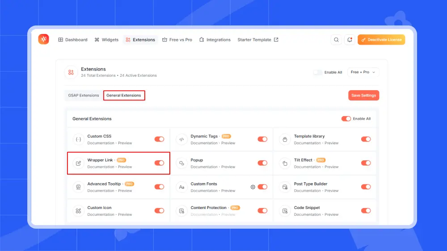This screenshot has width=447, height=251.
Task: Click the PRO badge next to Wrapper Link
Action: pyautogui.click(x=122, y=160)
